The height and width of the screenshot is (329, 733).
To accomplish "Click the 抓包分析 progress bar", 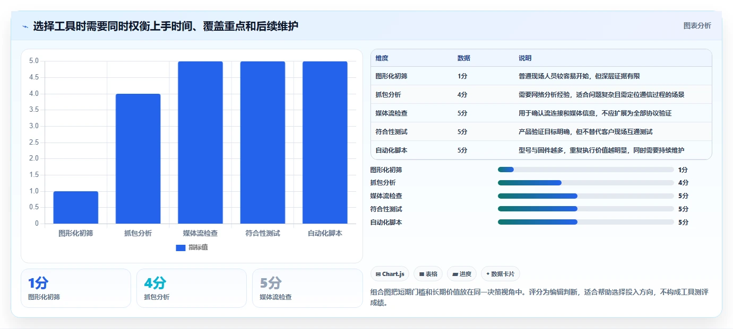I will [586, 183].
